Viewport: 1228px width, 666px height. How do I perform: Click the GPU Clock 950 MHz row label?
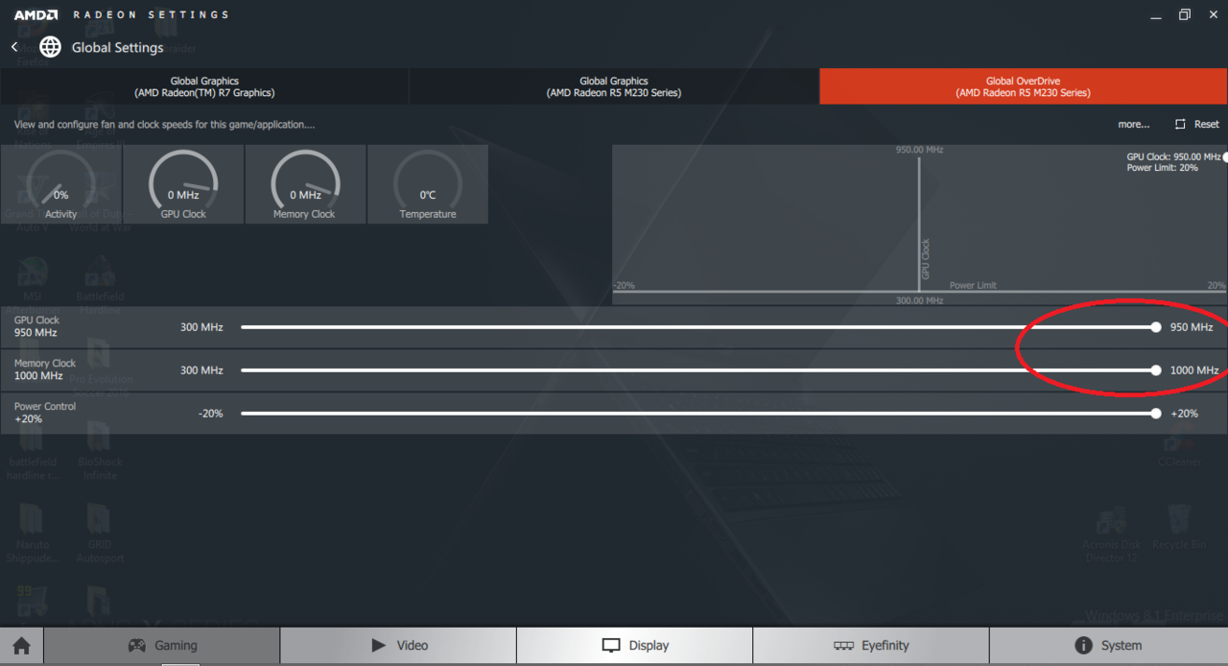pos(36,326)
